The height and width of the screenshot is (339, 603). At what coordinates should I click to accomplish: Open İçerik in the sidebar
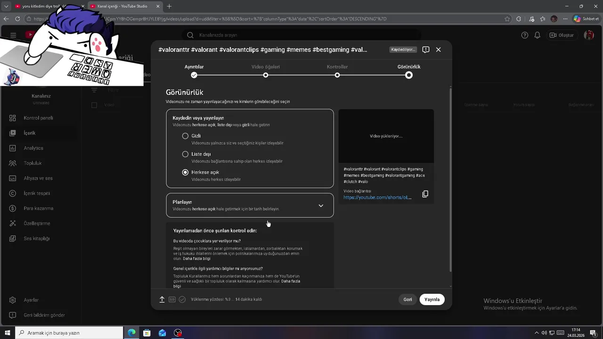click(30, 133)
